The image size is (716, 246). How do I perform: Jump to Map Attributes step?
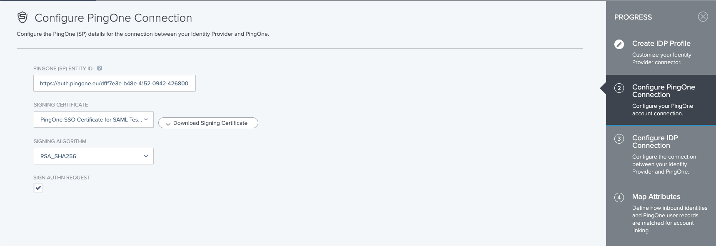tap(656, 197)
